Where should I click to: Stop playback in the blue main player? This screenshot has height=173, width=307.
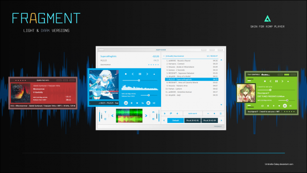click(x=126, y=74)
